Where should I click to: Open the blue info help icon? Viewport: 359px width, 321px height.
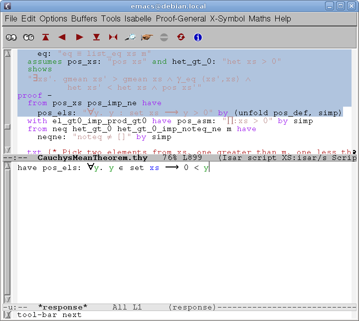pyautogui.click(x=197, y=37)
